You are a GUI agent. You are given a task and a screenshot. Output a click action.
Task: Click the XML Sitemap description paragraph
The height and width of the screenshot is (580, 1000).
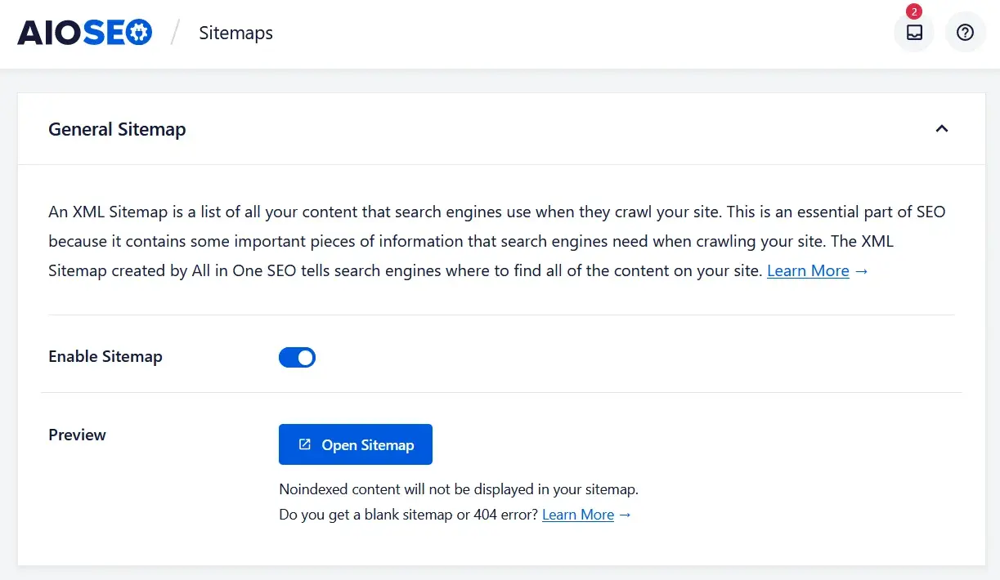point(497,241)
